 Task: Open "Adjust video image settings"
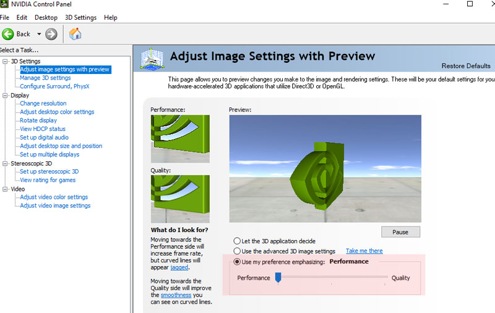tap(55, 206)
